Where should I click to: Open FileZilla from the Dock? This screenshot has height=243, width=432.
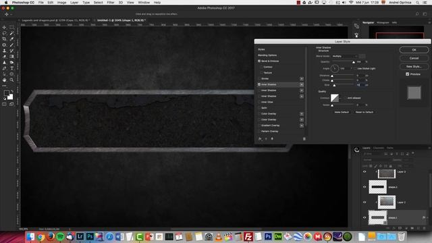click(248, 237)
